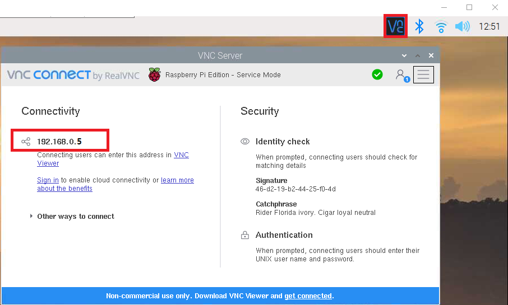
Task: Open the VNC Server tray icon
Action: pos(395,26)
